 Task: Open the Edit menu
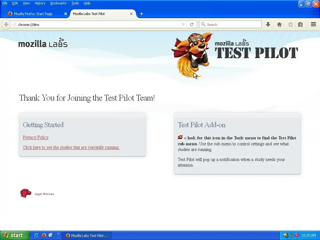click(x=15, y=3)
